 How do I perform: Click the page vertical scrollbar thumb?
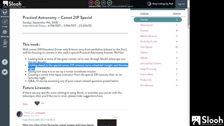[x=189, y=17]
